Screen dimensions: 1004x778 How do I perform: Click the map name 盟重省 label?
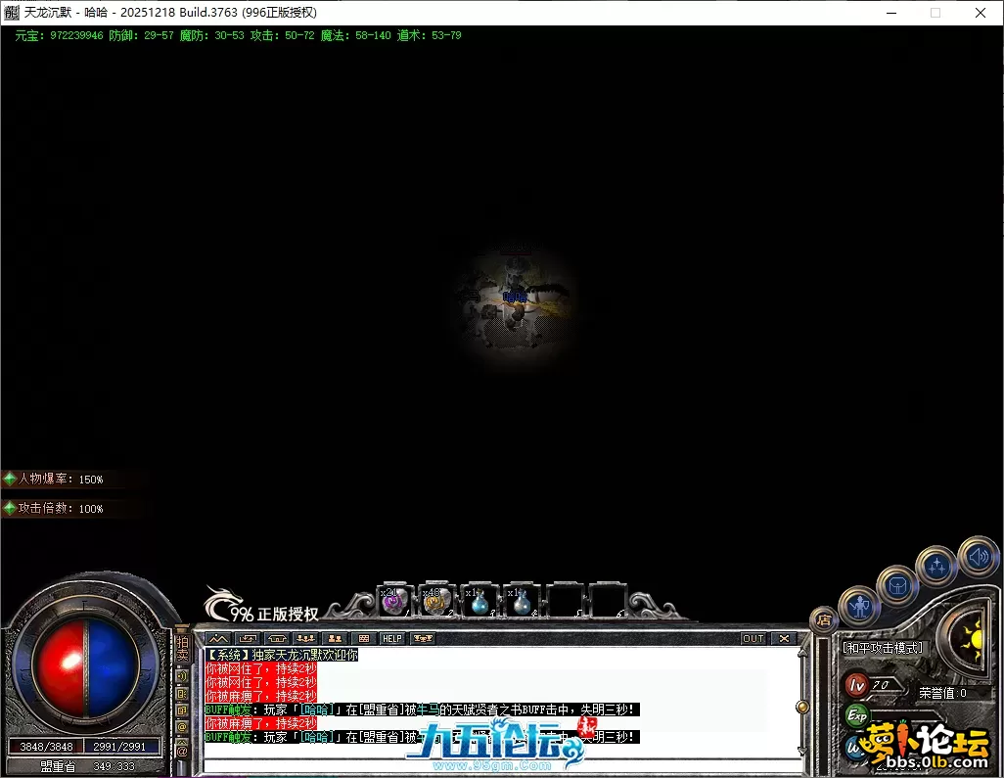[58, 766]
